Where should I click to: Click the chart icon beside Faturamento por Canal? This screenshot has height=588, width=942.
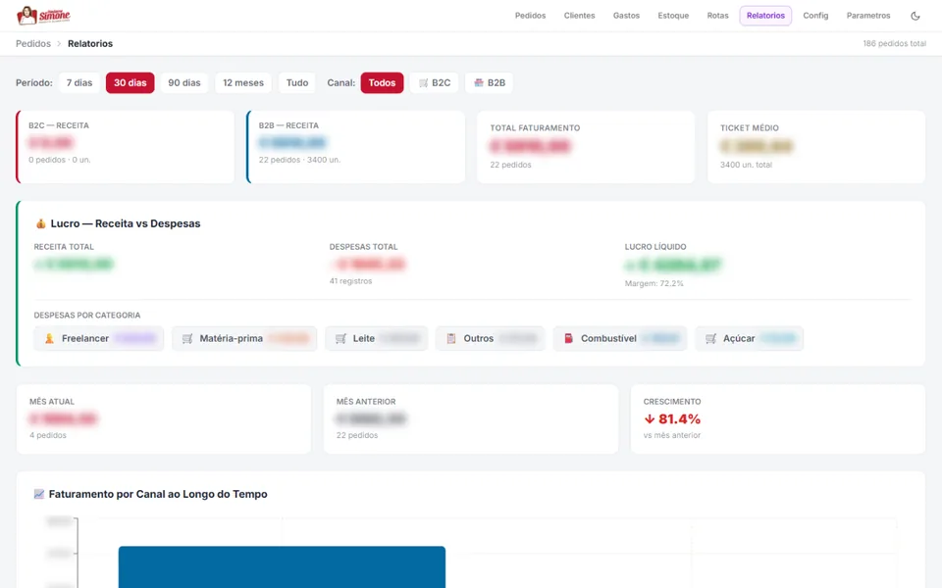[x=39, y=494]
